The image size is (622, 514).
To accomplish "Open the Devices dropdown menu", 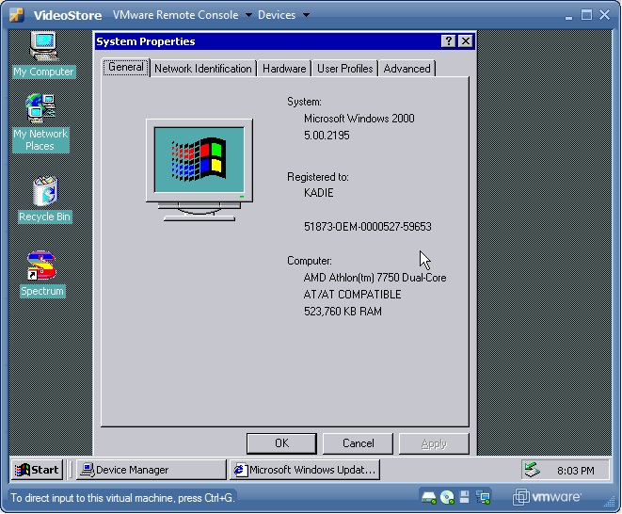I will point(283,15).
